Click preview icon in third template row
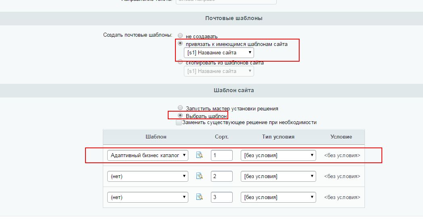 (x=199, y=197)
